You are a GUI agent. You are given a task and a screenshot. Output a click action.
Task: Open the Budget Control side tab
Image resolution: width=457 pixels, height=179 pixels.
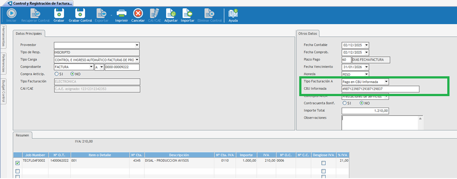pyautogui.click(x=4, y=91)
